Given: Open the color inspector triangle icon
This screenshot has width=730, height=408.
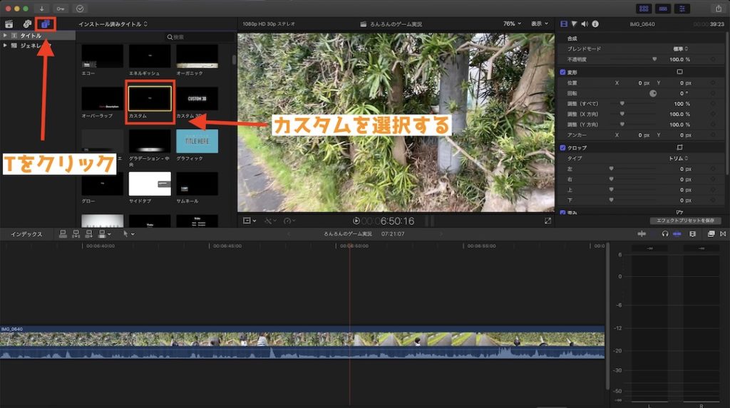Looking at the screenshot, I should tap(574, 23).
